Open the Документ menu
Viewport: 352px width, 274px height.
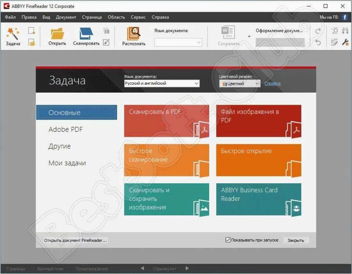pyautogui.click(x=66, y=17)
